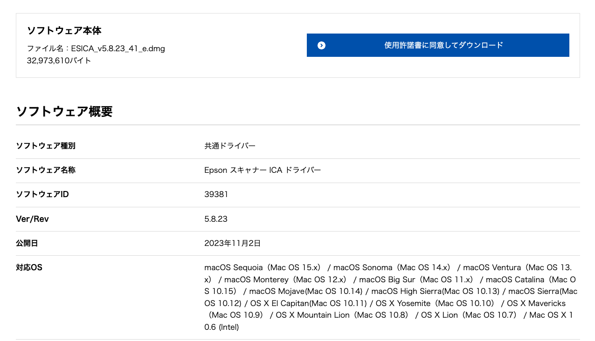The height and width of the screenshot is (341, 595).
Task: Click the value 共通ドライバー
Action: coord(230,146)
